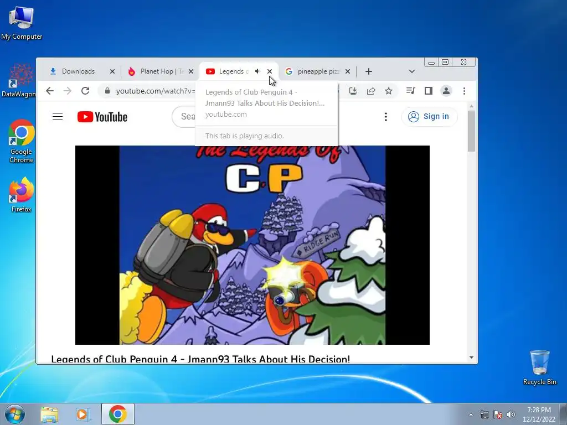Select the Firefox desktop shortcut

click(22, 195)
